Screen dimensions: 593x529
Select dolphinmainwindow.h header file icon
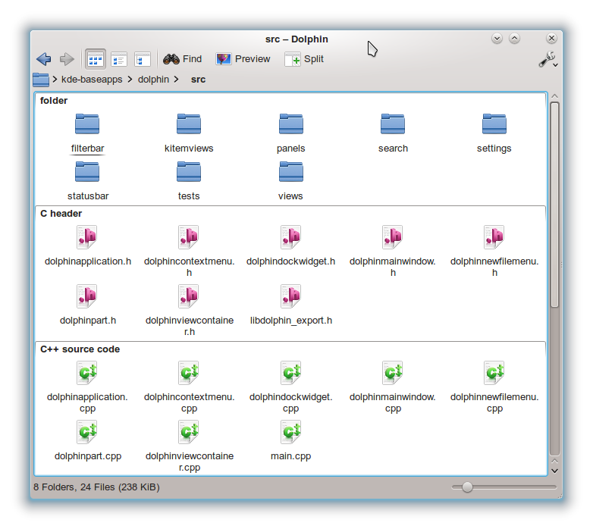click(393, 237)
